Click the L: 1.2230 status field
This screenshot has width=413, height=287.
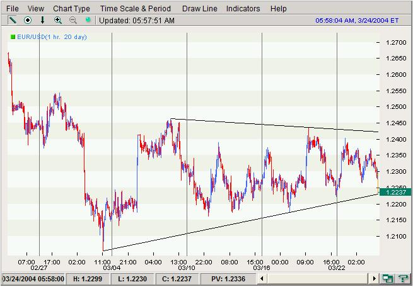click(x=133, y=279)
